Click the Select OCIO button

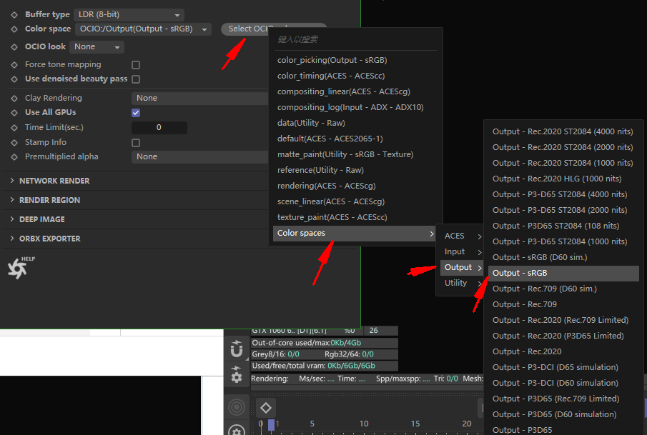click(x=247, y=29)
